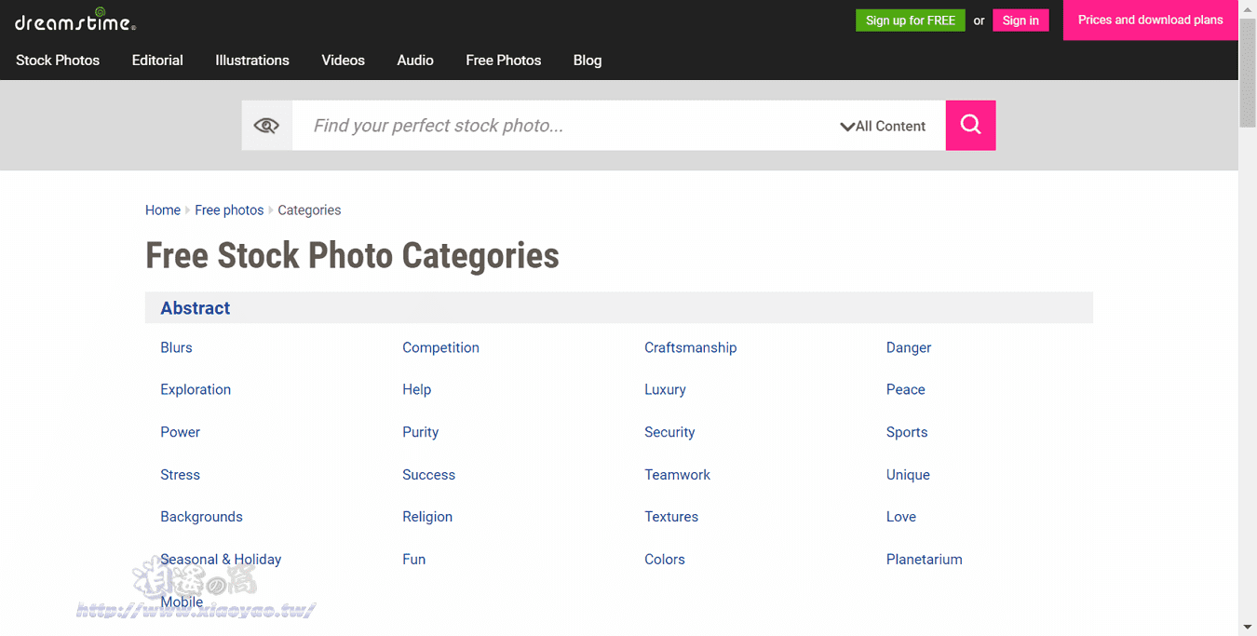Open the Craftsmanship category
Screen dimensions: 1257x636
point(691,347)
